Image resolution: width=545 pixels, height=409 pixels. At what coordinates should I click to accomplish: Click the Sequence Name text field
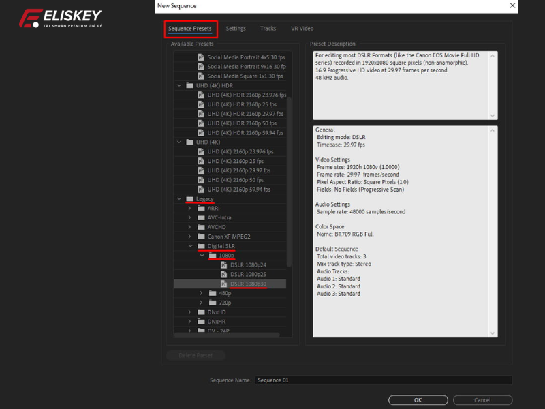click(383, 380)
